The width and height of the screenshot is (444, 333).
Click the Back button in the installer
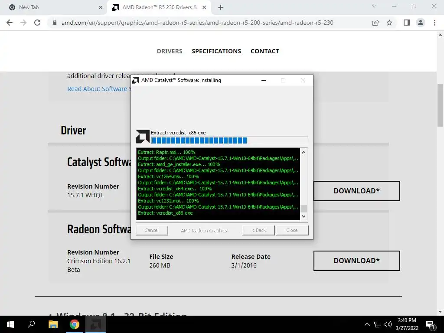point(258,230)
